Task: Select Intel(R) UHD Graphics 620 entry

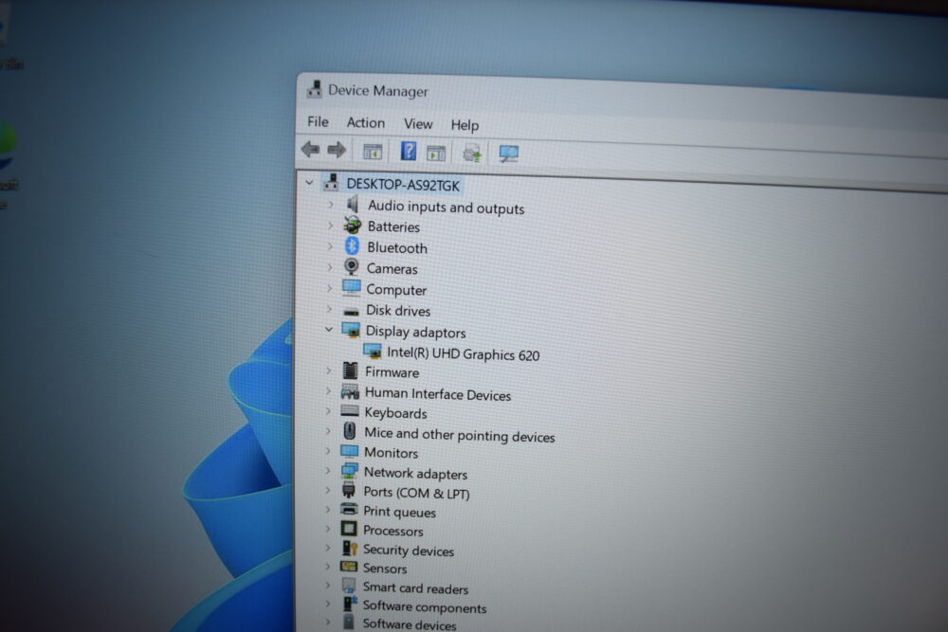Action: [x=464, y=354]
